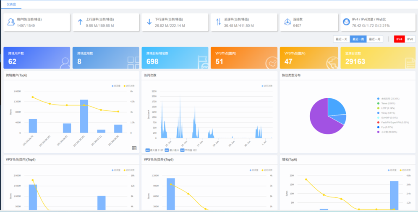Viewport: 418px width, 212px height.
Task: Click the 36.48 M/411.80 M total rate value
Action: (x=239, y=26)
